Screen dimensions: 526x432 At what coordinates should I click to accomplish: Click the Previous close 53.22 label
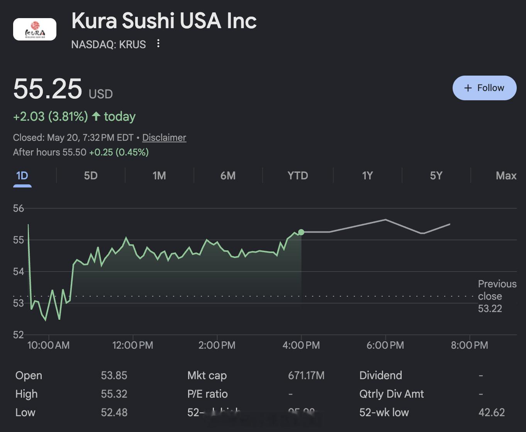tap(497, 296)
